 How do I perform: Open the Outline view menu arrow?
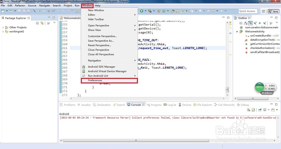click(277, 22)
